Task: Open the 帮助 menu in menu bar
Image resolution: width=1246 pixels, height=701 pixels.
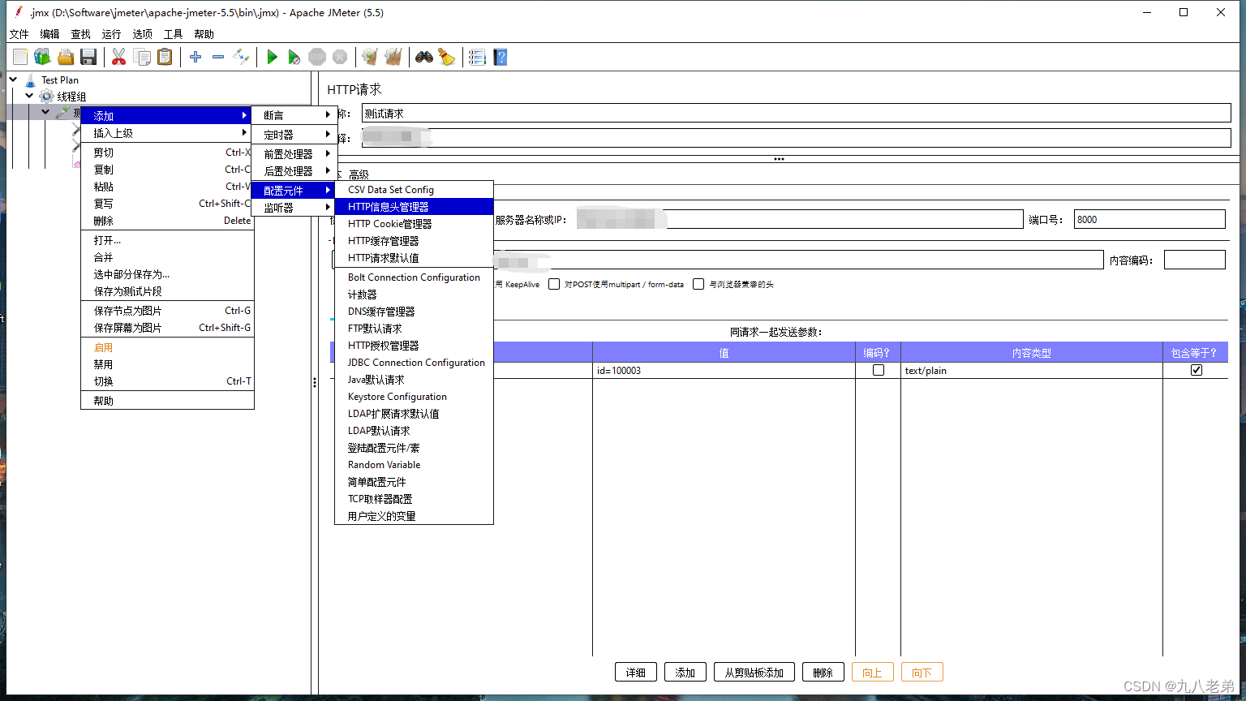Action: click(x=204, y=34)
